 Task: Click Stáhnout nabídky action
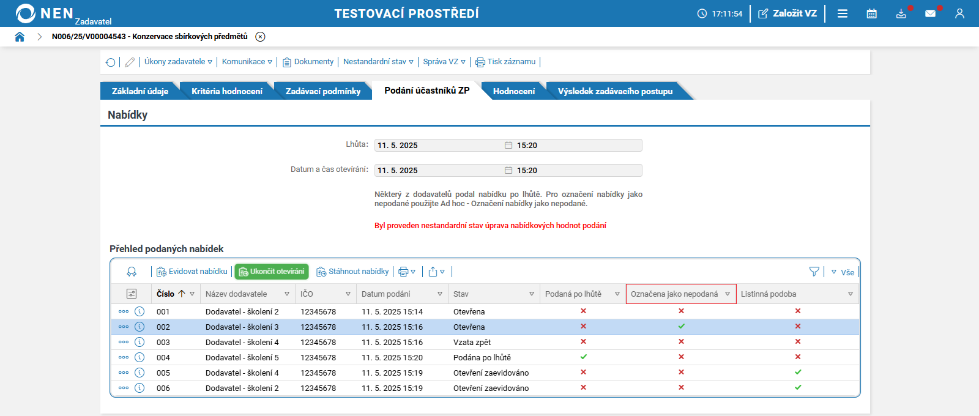(x=352, y=272)
